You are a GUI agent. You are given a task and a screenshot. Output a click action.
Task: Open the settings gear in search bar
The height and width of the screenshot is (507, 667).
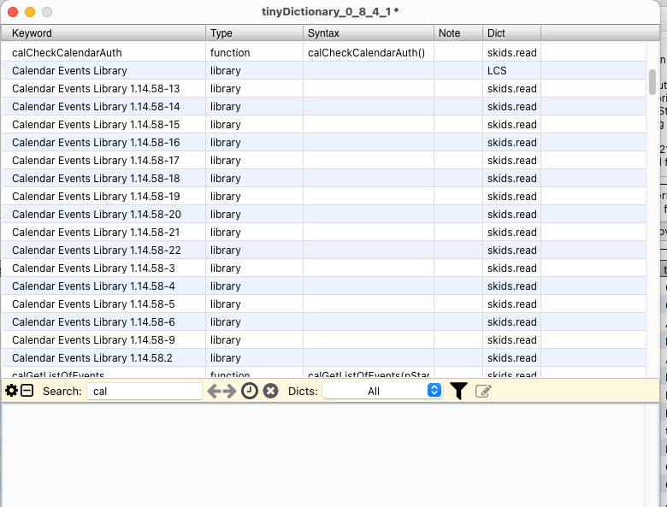[x=11, y=391]
